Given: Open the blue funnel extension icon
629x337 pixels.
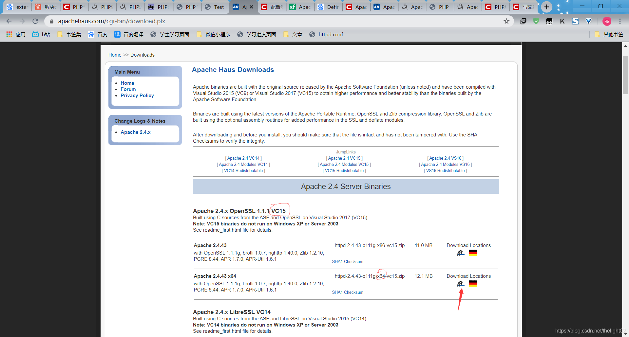Looking at the screenshot, I should [x=589, y=21].
